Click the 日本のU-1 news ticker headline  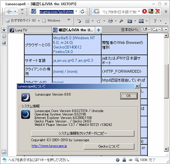pos(130,30)
